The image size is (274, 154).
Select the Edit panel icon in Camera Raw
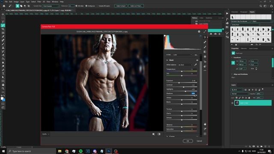tap(205, 37)
